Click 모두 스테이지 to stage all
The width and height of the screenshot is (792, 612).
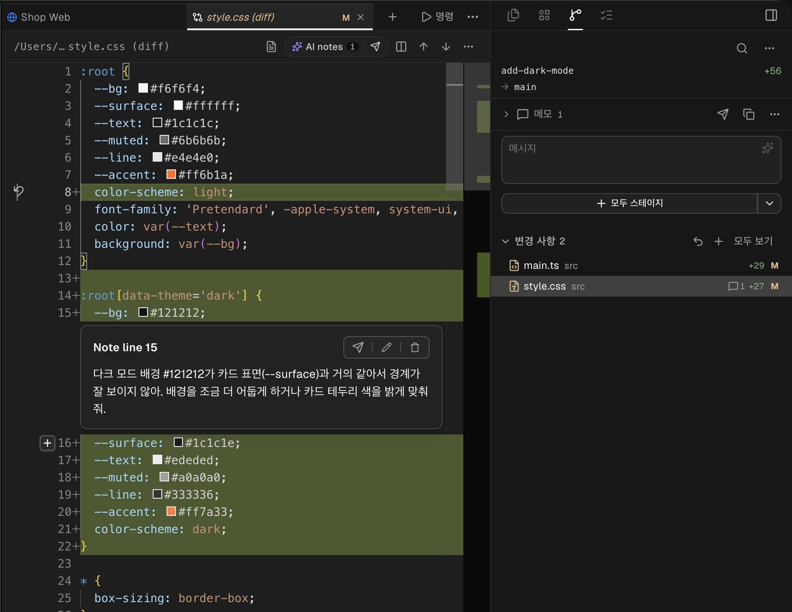tap(629, 203)
